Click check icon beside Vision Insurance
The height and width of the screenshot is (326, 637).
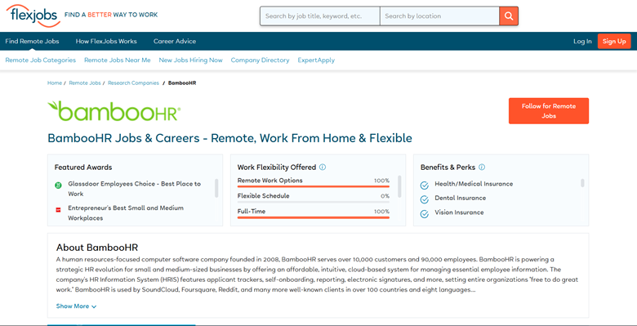click(x=425, y=214)
